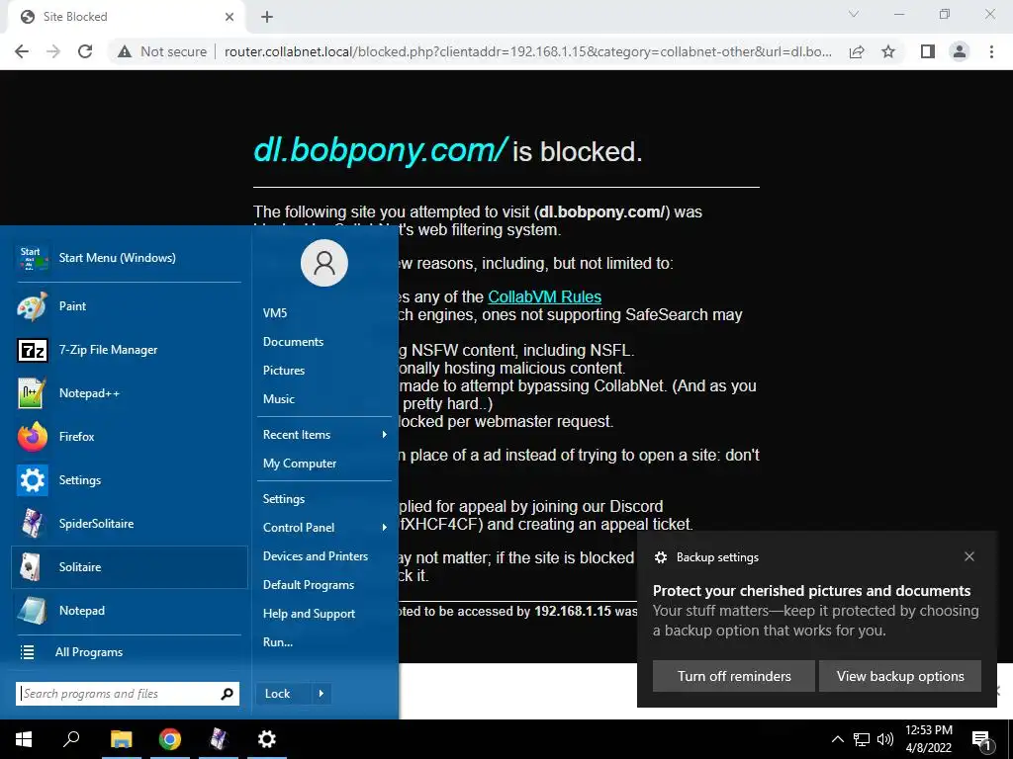Open the Lock button's options arrow

322,694
